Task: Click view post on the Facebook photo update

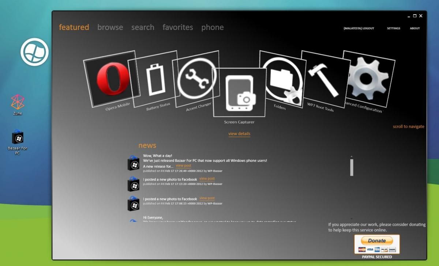Action: pos(207,179)
